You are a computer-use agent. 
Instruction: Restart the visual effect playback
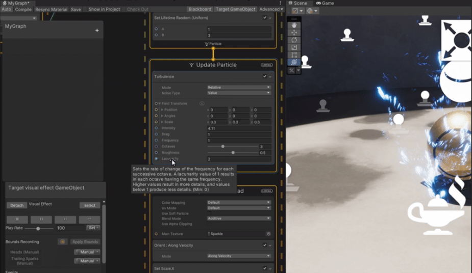click(89, 220)
